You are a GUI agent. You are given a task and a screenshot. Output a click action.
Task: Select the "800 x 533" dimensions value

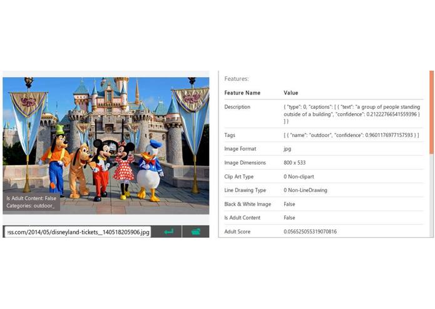coord(295,163)
